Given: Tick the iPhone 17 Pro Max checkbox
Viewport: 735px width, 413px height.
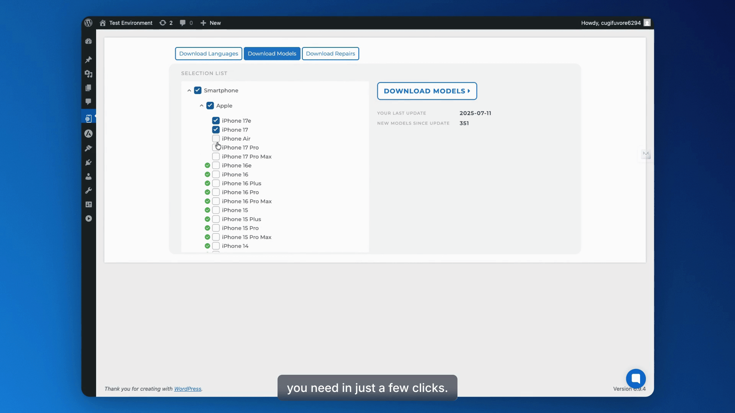Looking at the screenshot, I should [x=216, y=156].
